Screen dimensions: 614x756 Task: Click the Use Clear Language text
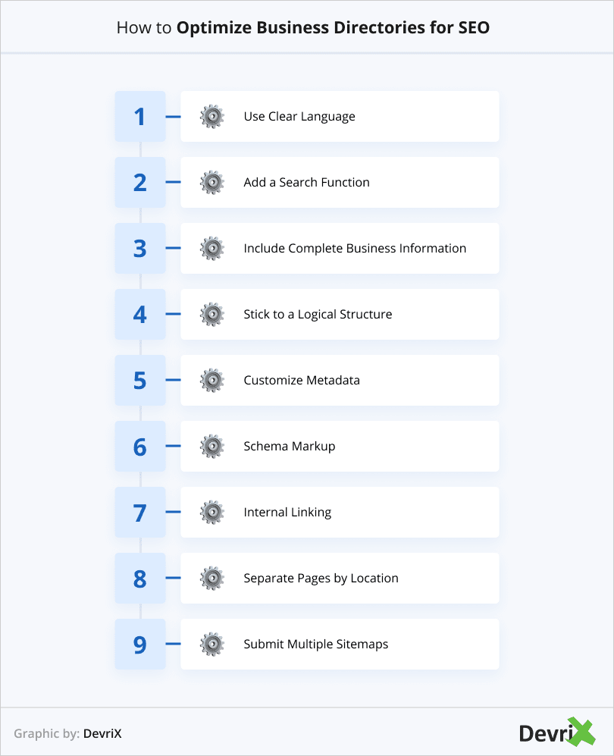[299, 117]
